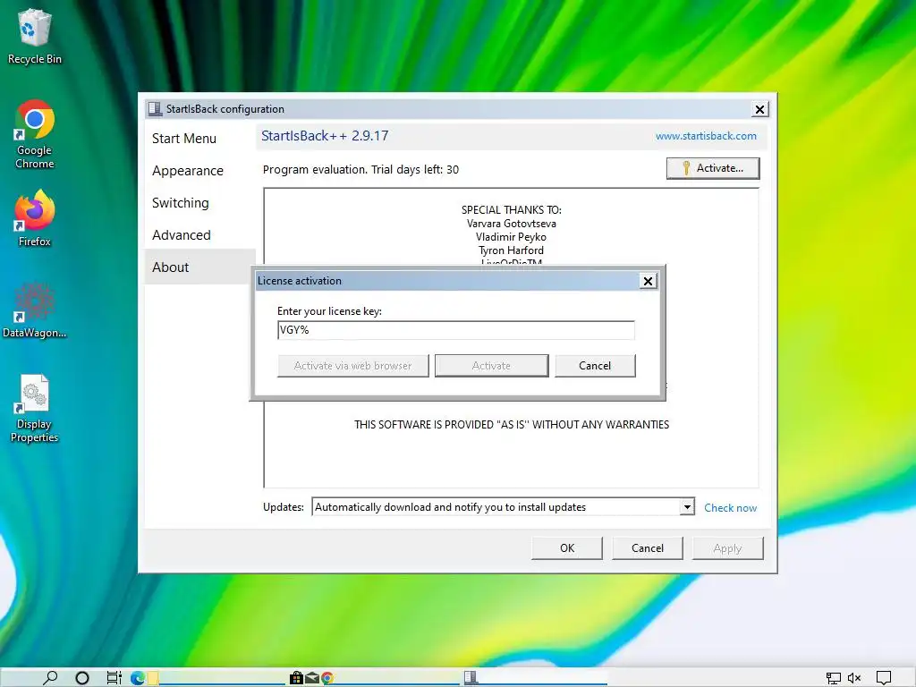
Task: Click the StartIsBack configuration title bar icon
Action: tap(155, 108)
